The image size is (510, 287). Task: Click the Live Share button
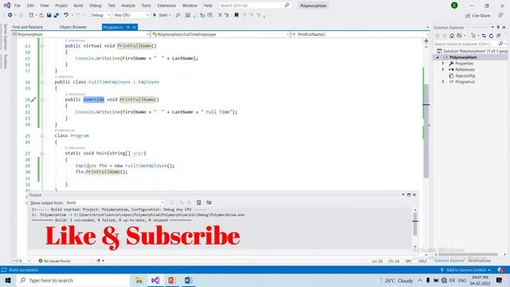point(477,15)
